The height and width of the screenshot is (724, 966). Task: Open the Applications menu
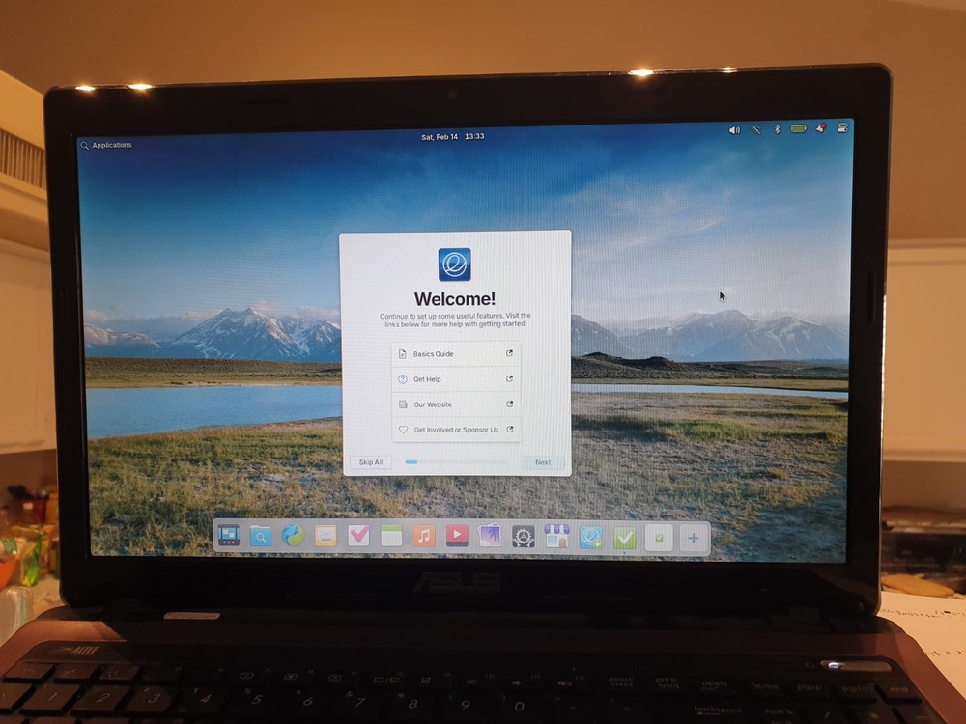[x=106, y=145]
